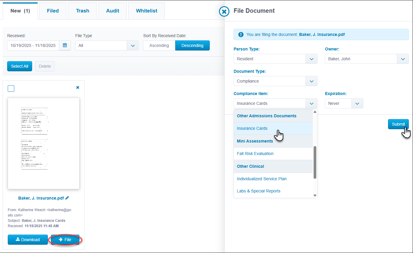
Task: Open the Audit tab
Action: [x=112, y=11]
